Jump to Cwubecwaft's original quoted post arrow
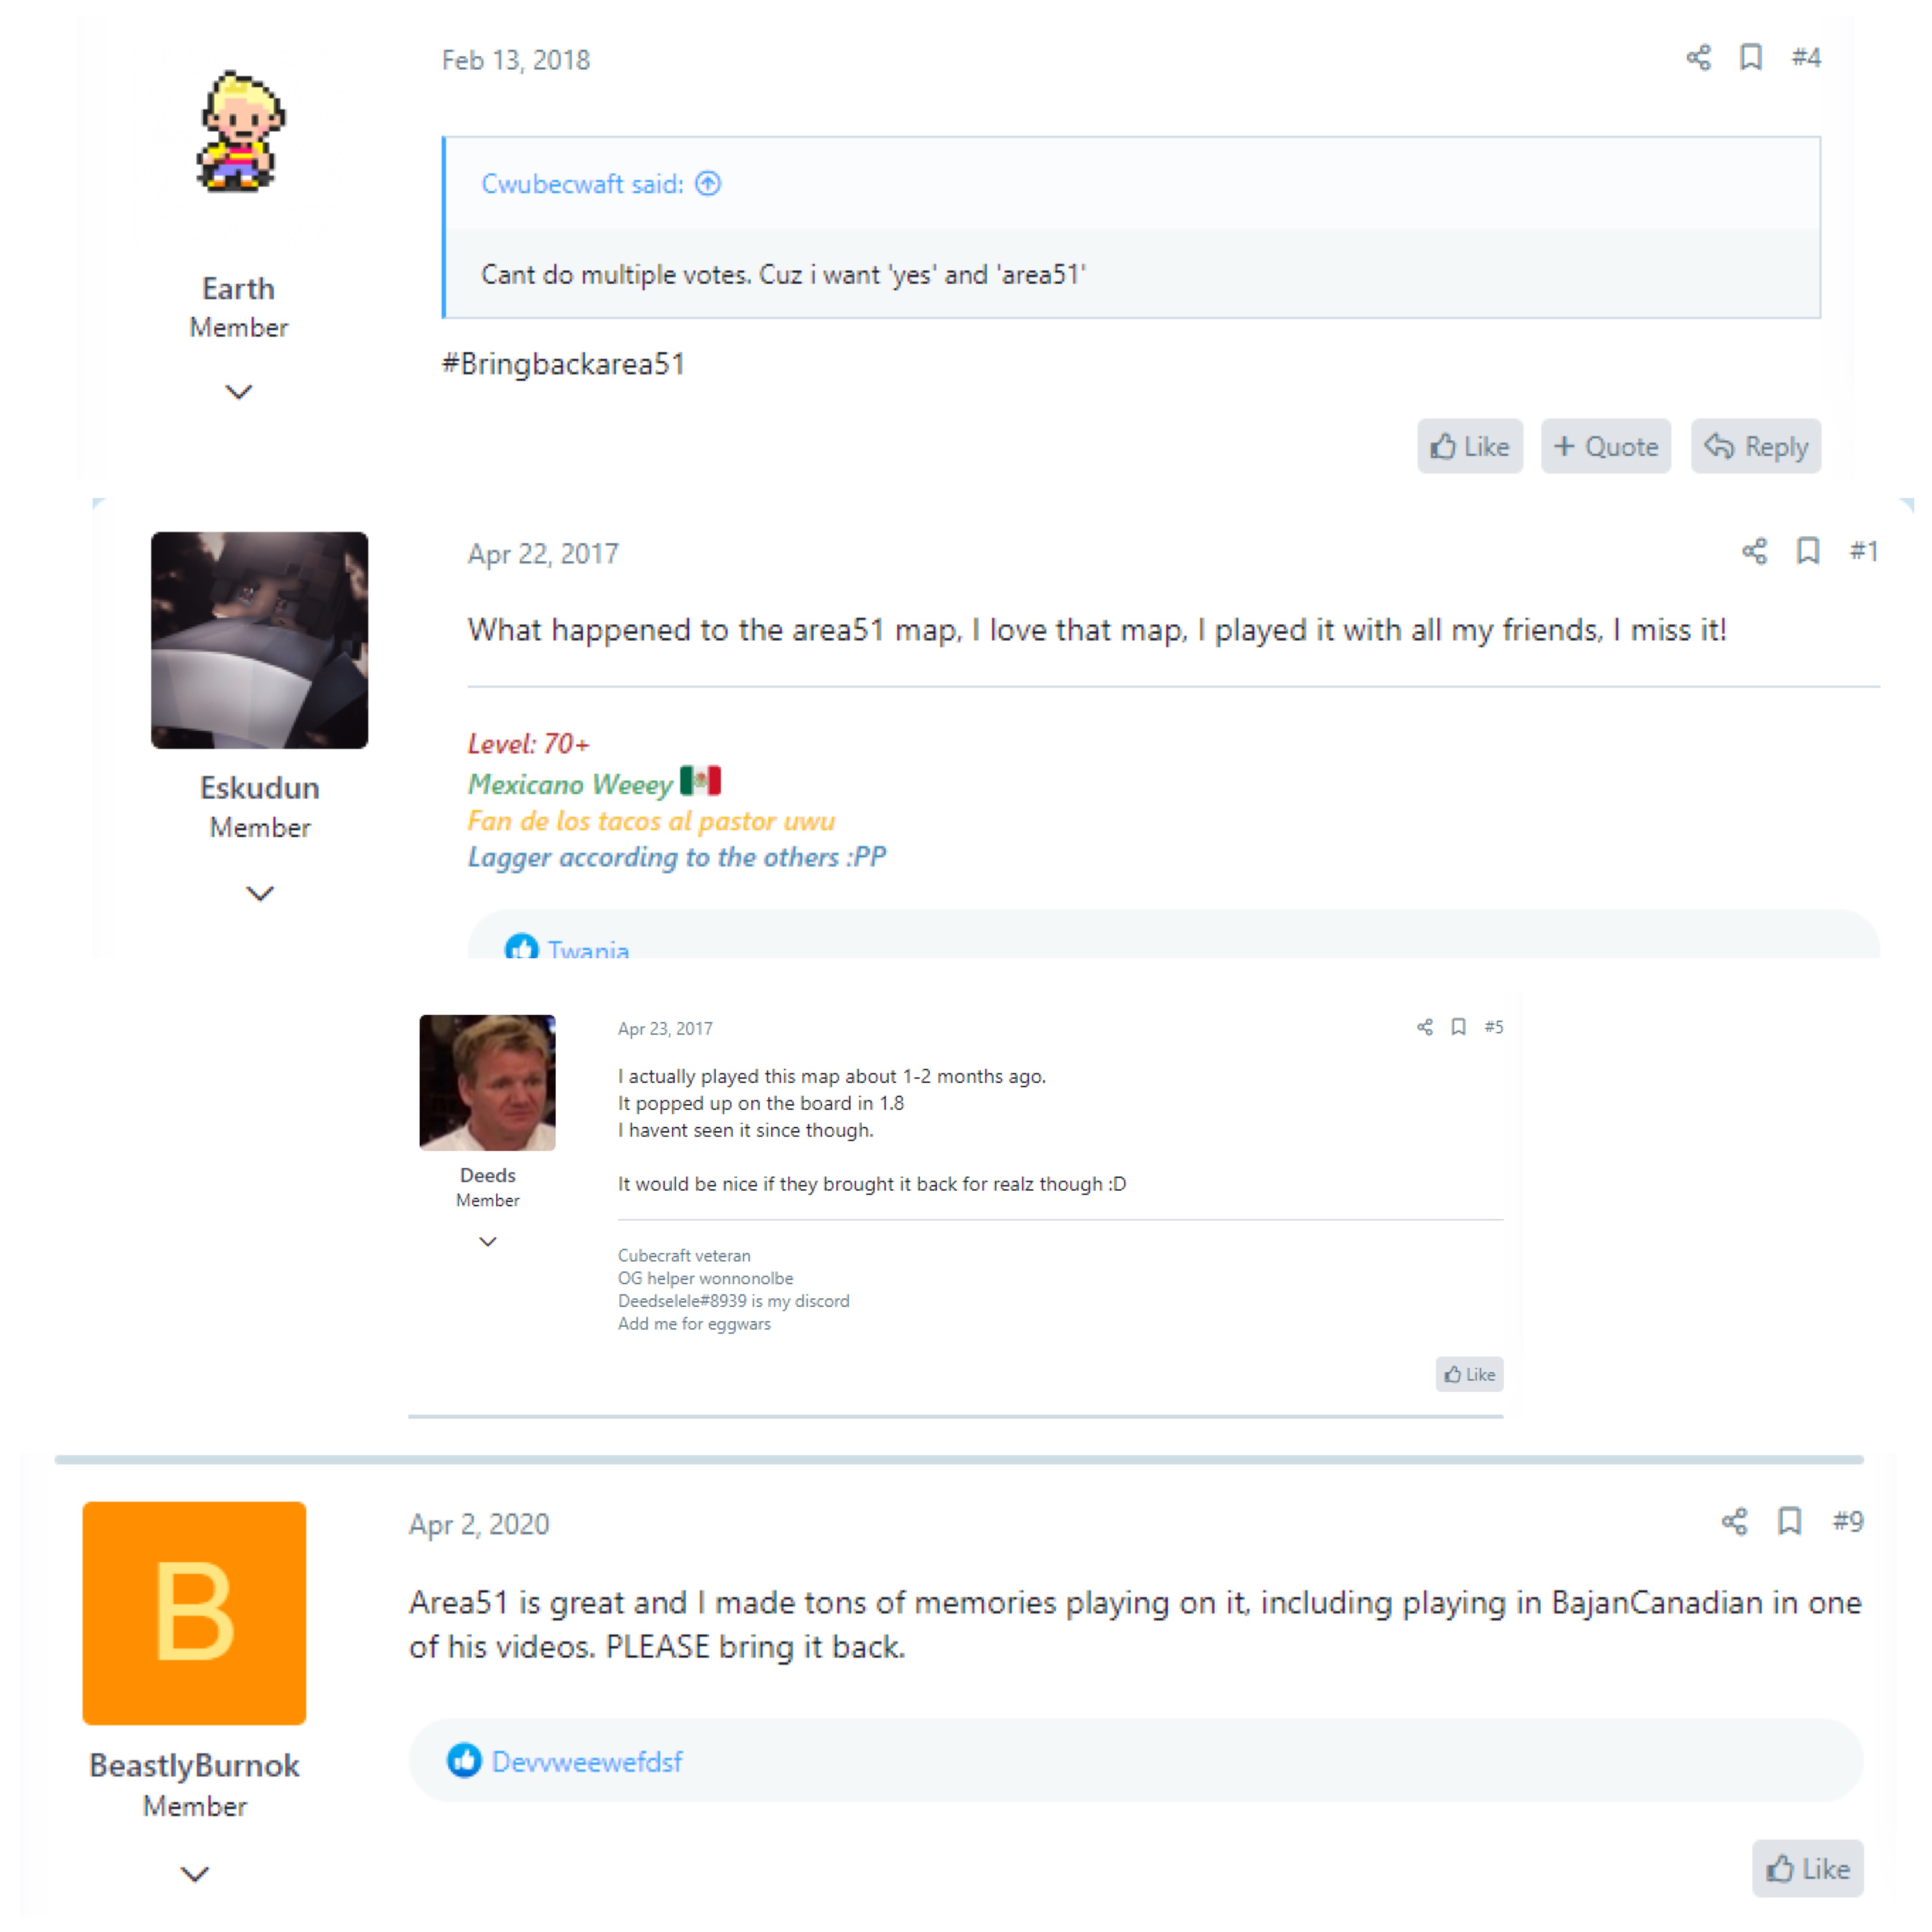 [708, 184]
